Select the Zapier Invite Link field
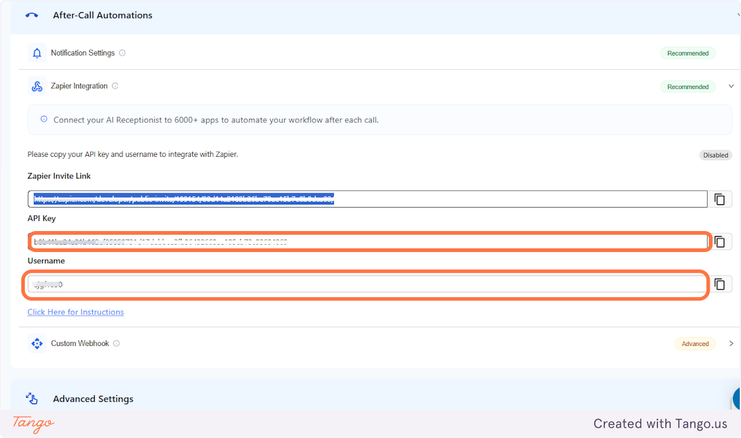 [x=367, y=199]
